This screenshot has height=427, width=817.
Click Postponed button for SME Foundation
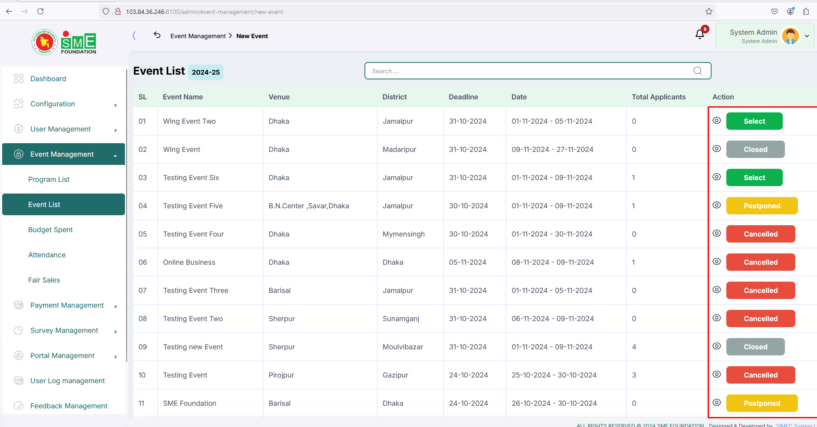click(762, 403)
